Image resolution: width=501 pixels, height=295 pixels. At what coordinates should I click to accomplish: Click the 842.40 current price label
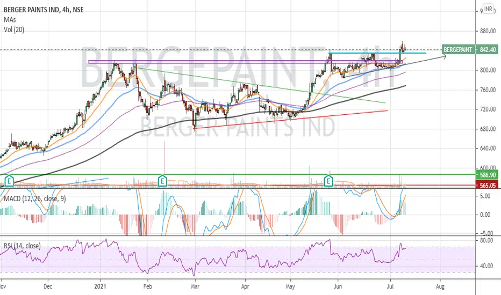click(488, 50)
